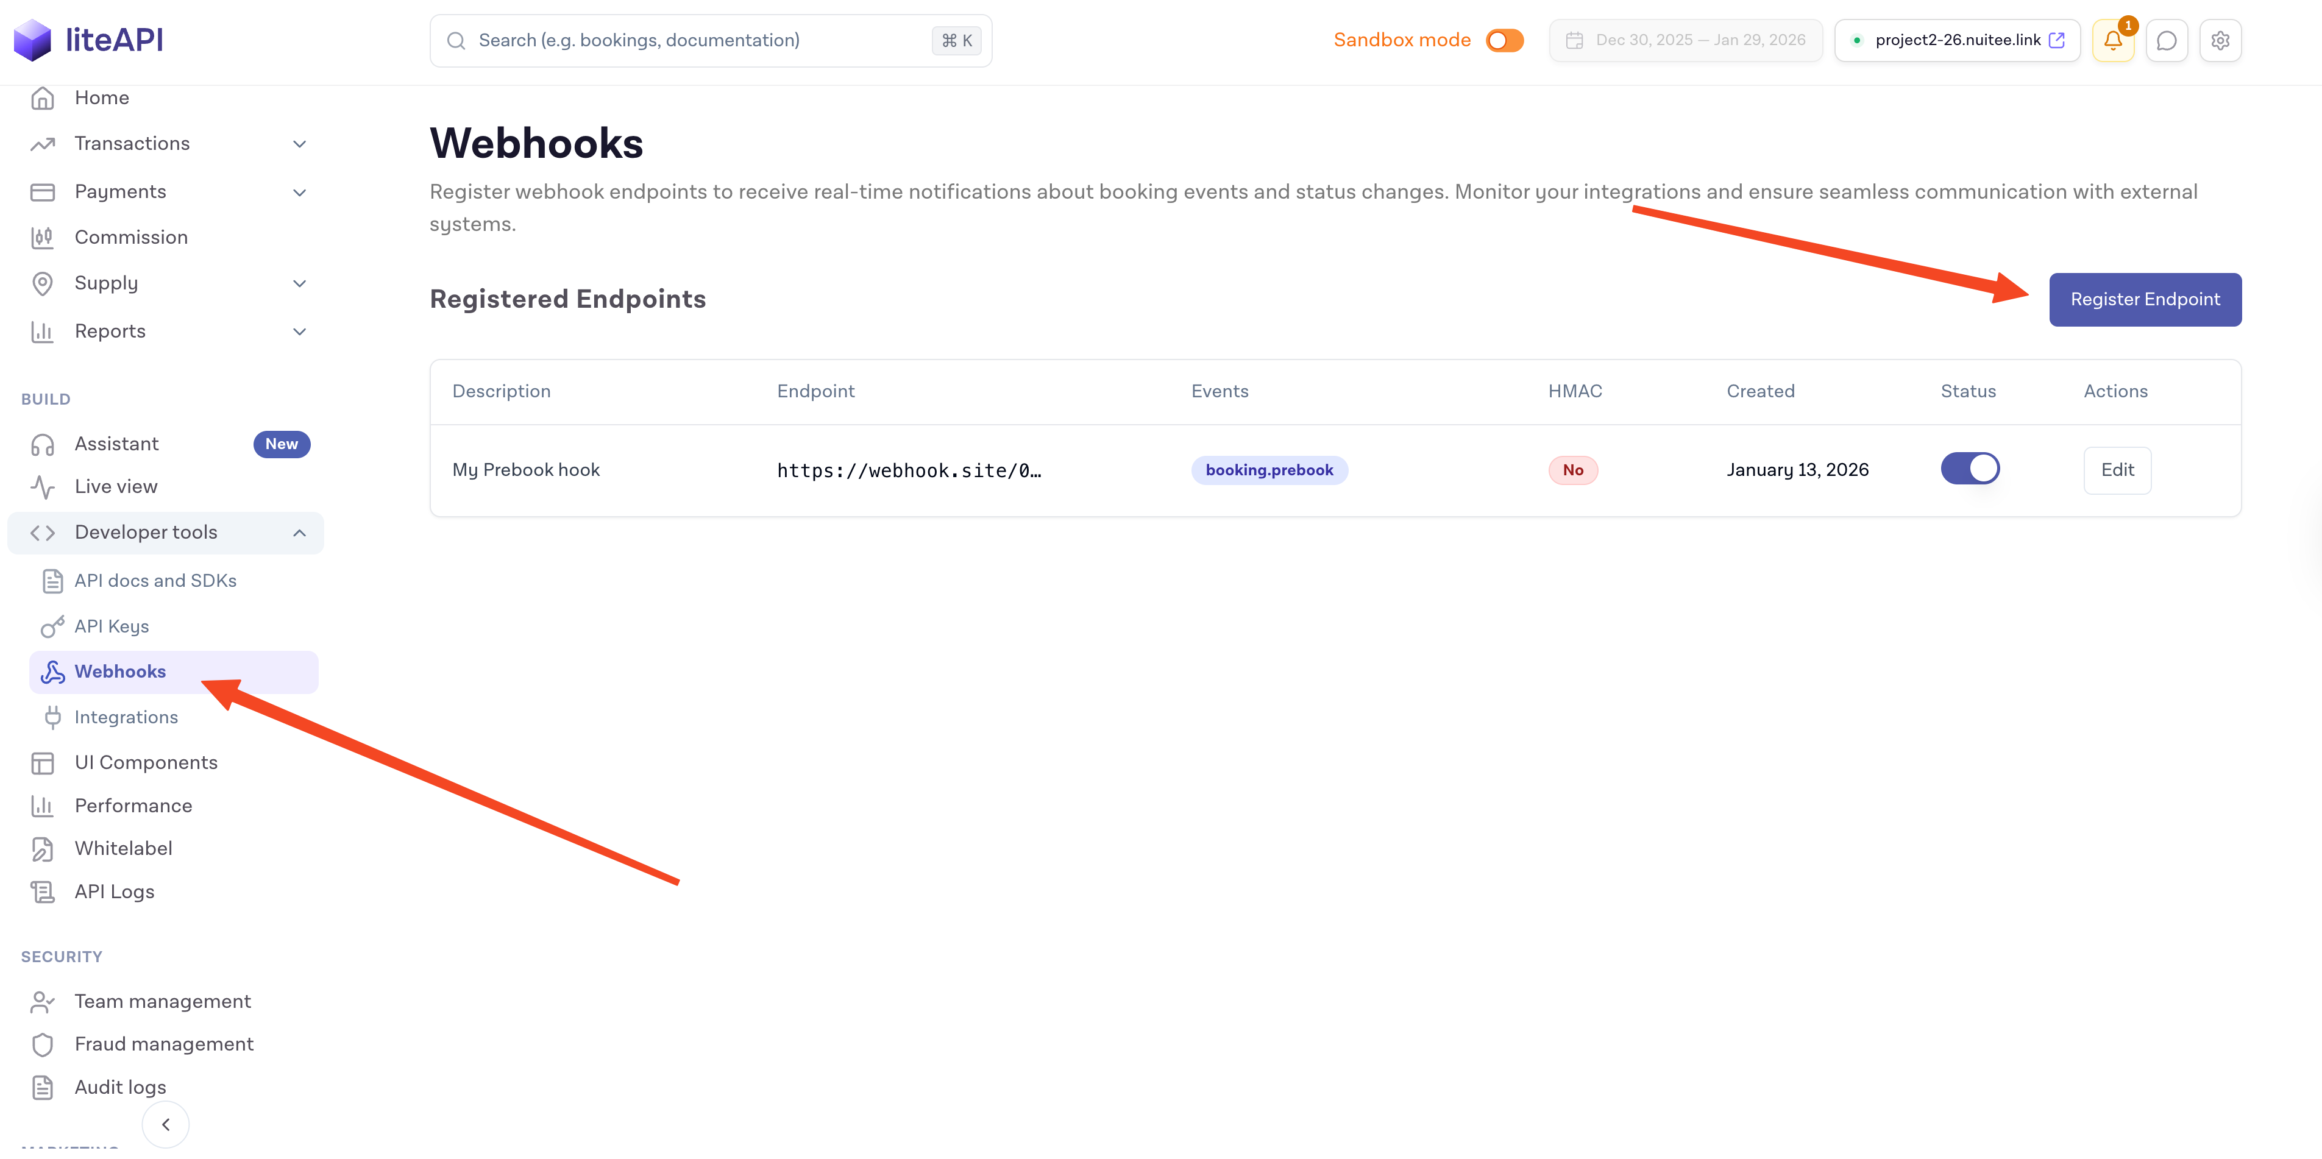Expand the Payments submenu chevron

coord(300,192)
